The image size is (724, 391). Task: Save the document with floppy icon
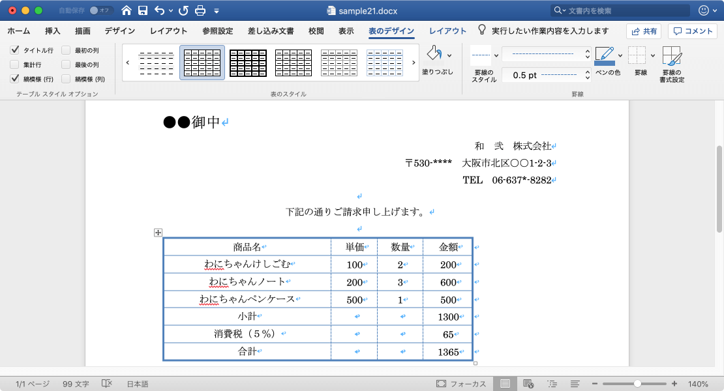tap(143, 10)
